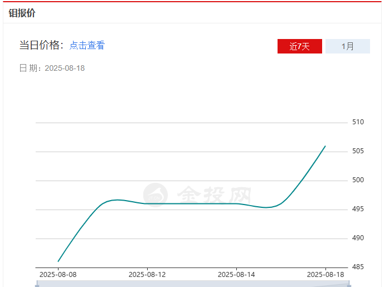Click the data zoom range bar
Viewport: 389px width, 287px height.
pyautogui.click(x=193, y=284)
